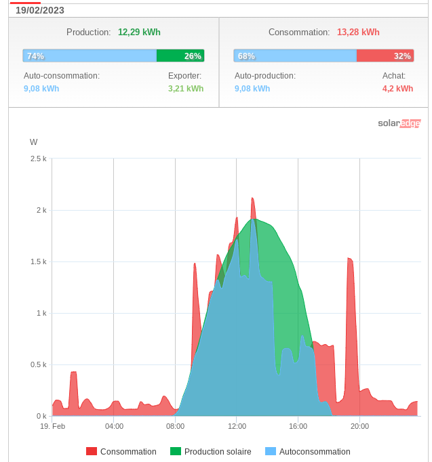Click the 74% blue production bar segment
432x462 pixels.
point(90,56)
